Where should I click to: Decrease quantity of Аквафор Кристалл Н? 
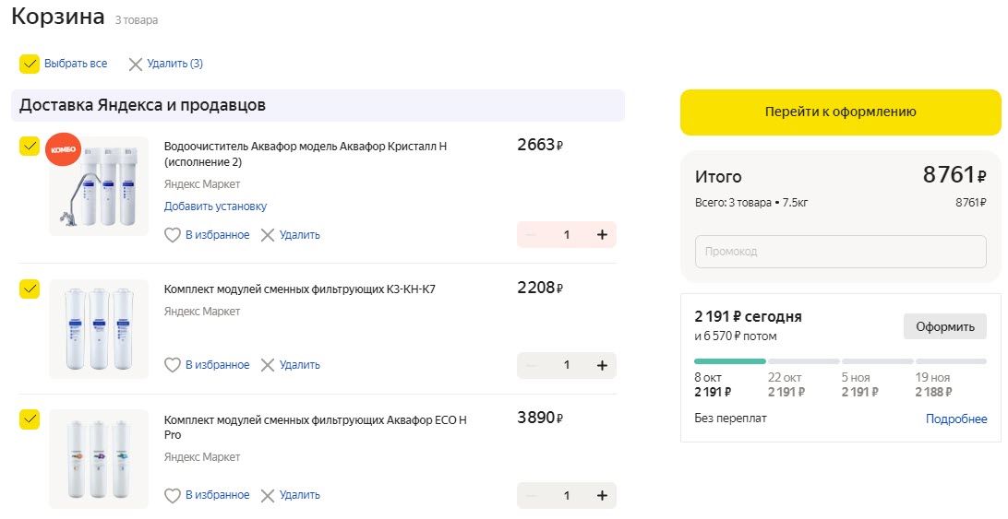531,235
